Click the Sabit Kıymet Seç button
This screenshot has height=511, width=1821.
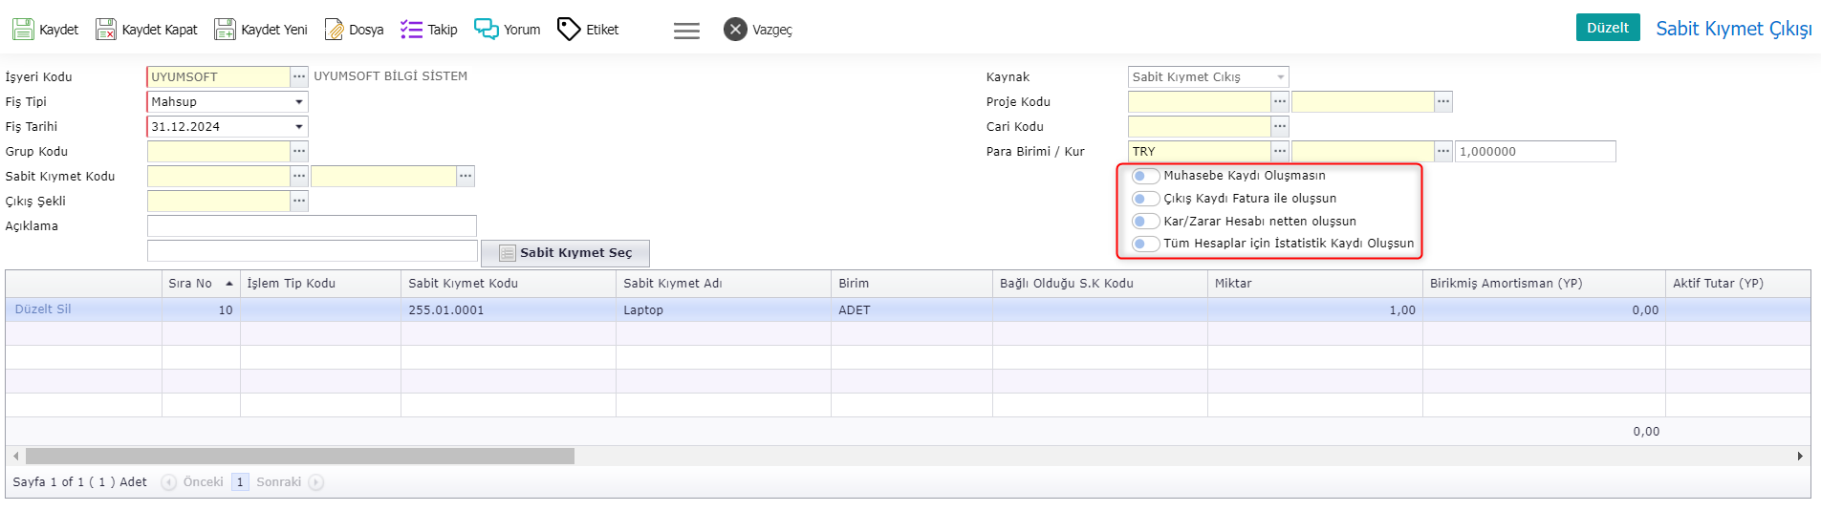pyautogui.click(x=565, y=253)
